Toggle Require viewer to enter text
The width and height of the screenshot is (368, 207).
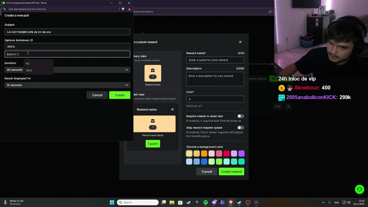pos(241,116)
